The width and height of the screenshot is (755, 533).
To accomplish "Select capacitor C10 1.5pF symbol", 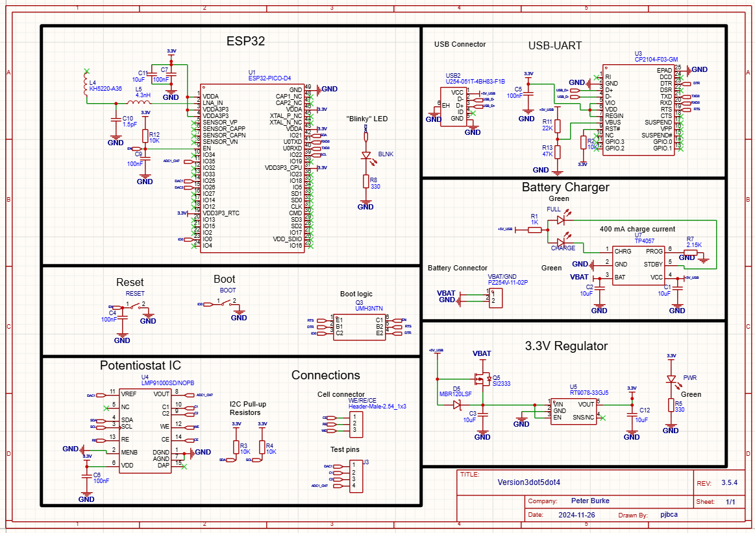I will [116, 120].
